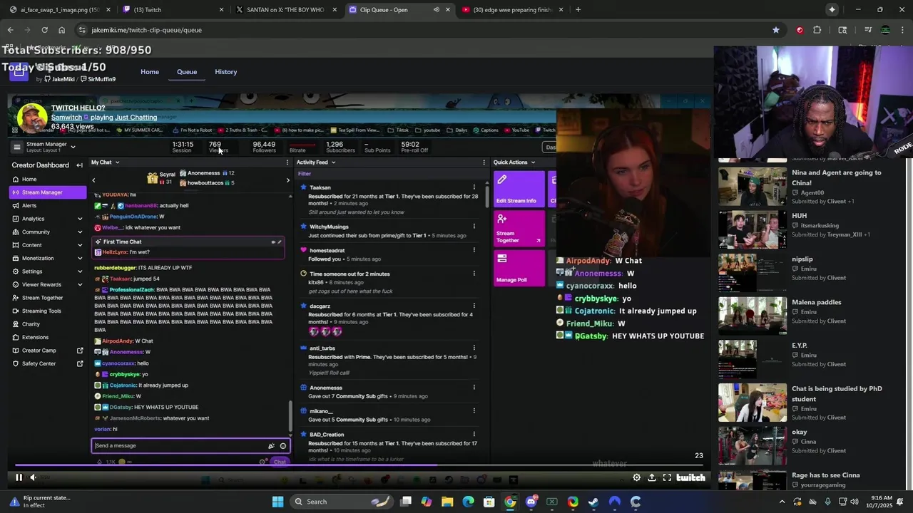
Task: Select the HUH clip thumbnail in queue
Action: coord(753,229)
